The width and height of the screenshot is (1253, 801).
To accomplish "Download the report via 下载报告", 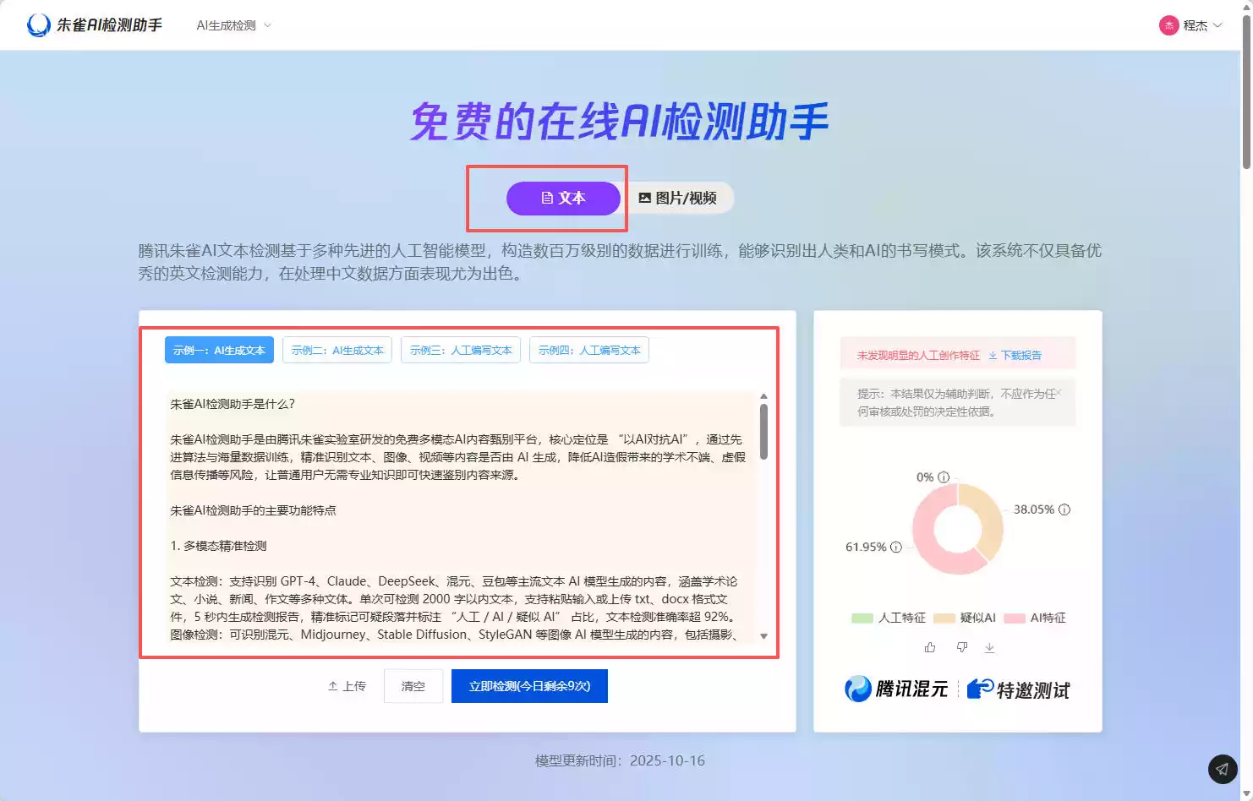I will (x=1015, y=356).
